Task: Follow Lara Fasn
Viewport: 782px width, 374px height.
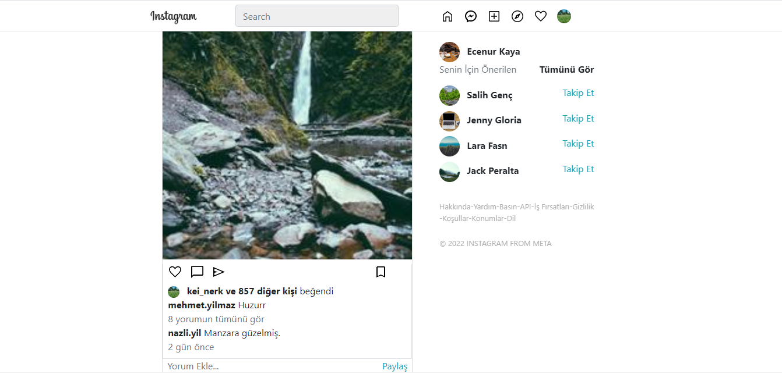Action: [578, 143]
